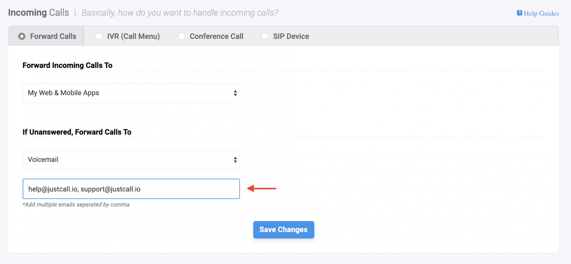Select the SIP Device option
Screen dimensions: 571x264
point(285,36)
